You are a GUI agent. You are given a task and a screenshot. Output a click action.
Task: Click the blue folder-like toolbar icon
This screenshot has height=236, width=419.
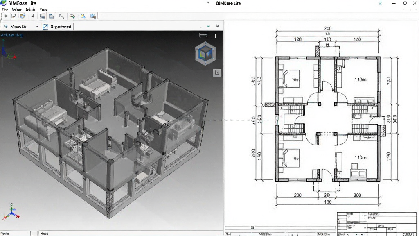coord(51,16)
